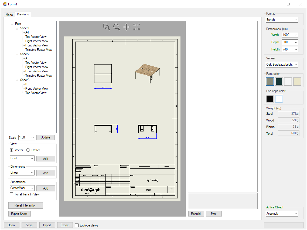Click the Update scale button
Viewport: 307px width, 230px height.
coord(45,137)
